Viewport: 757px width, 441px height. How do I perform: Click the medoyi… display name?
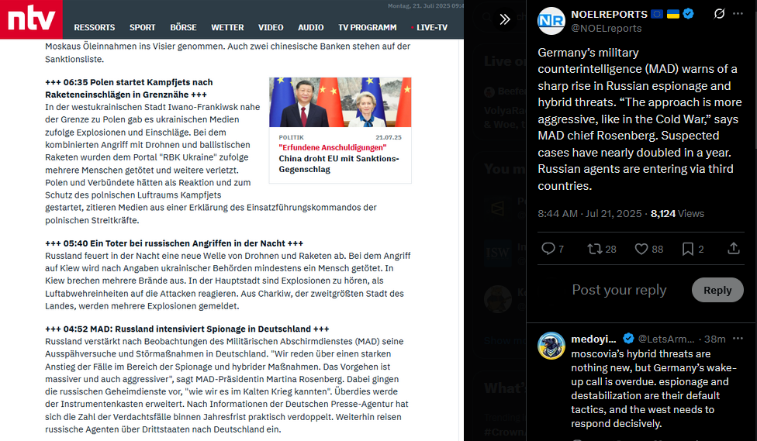click(x=593, y=339)
